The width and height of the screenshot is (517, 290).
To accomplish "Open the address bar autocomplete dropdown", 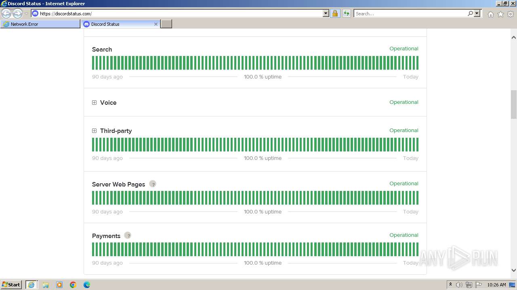I will (x=326, y=13).
